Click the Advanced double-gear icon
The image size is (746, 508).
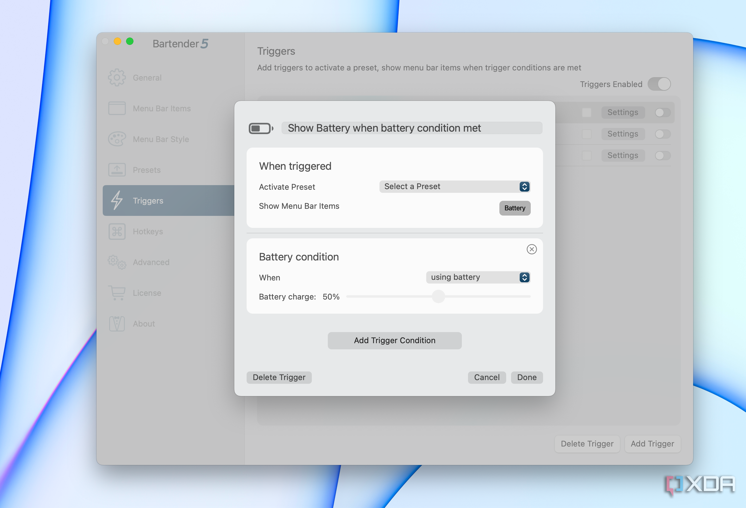(x=117, y=262)
